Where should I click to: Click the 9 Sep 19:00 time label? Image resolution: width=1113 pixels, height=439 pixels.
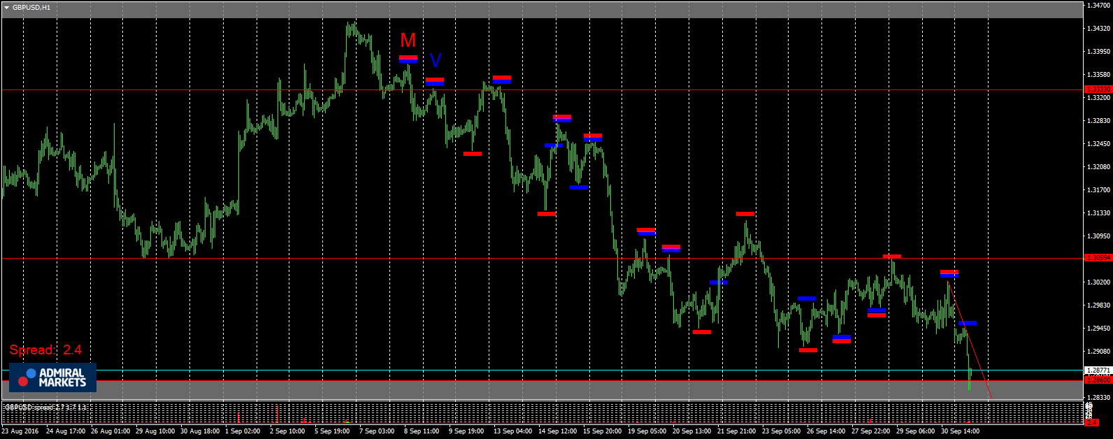pyautogui.click(x=466, y=431)
